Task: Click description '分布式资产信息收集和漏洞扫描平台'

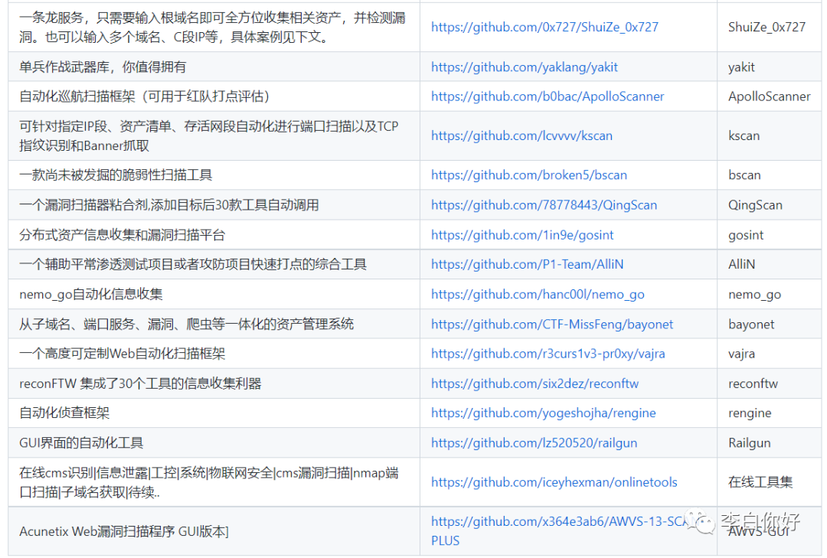Action: [123, 235]
